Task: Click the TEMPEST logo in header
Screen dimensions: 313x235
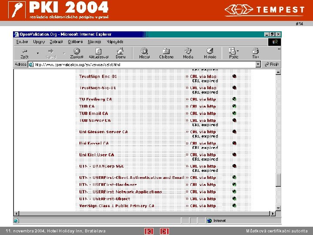Action: (265, 10)
